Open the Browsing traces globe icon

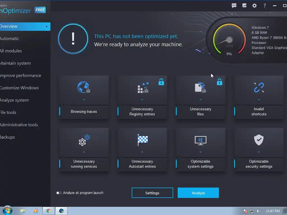(x=84, y=87)
